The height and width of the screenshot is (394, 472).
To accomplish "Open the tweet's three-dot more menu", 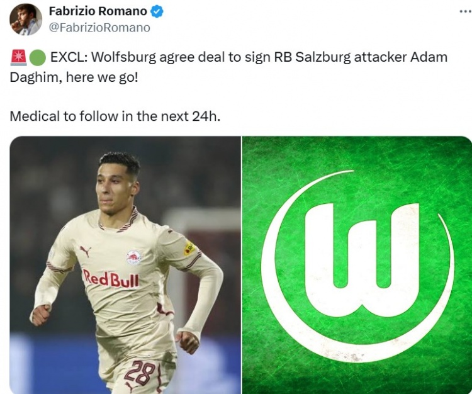I will (465, 12).
